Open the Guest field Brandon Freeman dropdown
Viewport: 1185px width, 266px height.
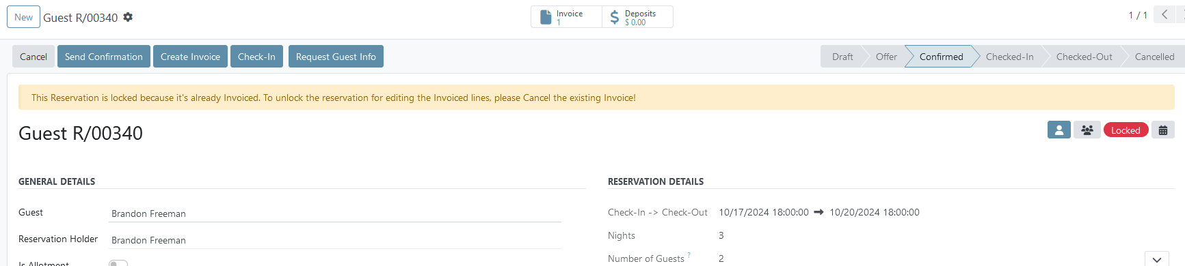click(x=335, y=213)
